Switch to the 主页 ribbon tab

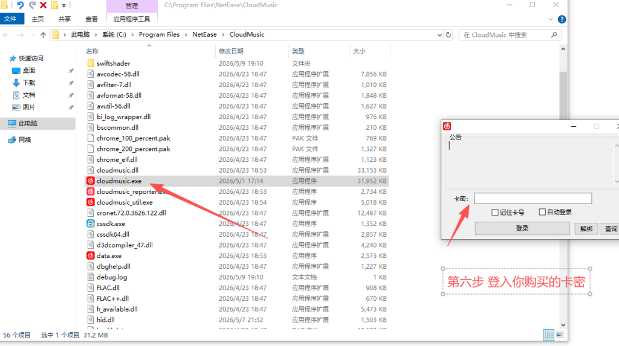coord(37,19)
